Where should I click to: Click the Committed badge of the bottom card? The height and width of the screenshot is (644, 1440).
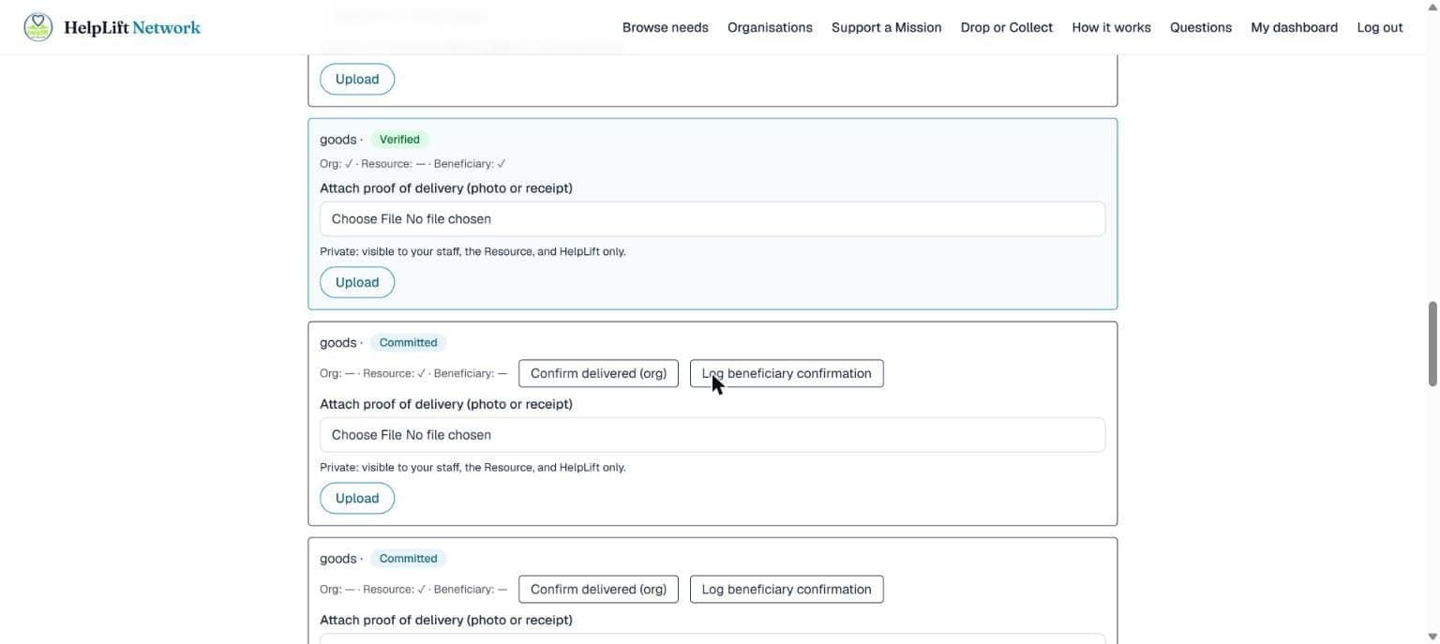pos(408,559)
